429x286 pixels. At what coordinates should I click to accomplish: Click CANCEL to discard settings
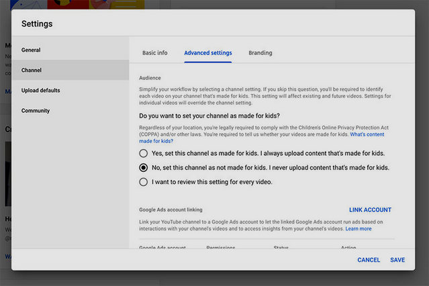pyautogui.click(x=369, y=260)
